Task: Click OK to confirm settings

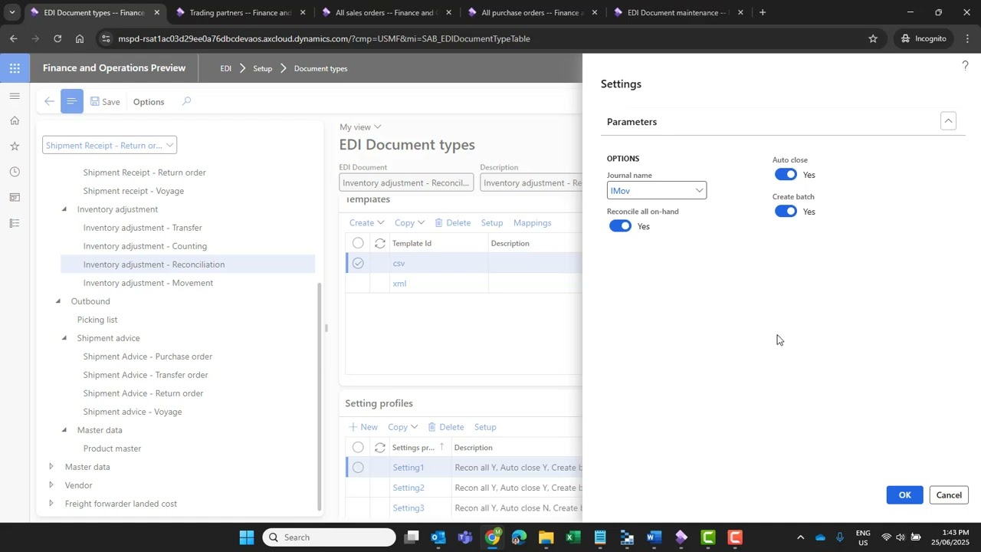Action: coord(904,495)
